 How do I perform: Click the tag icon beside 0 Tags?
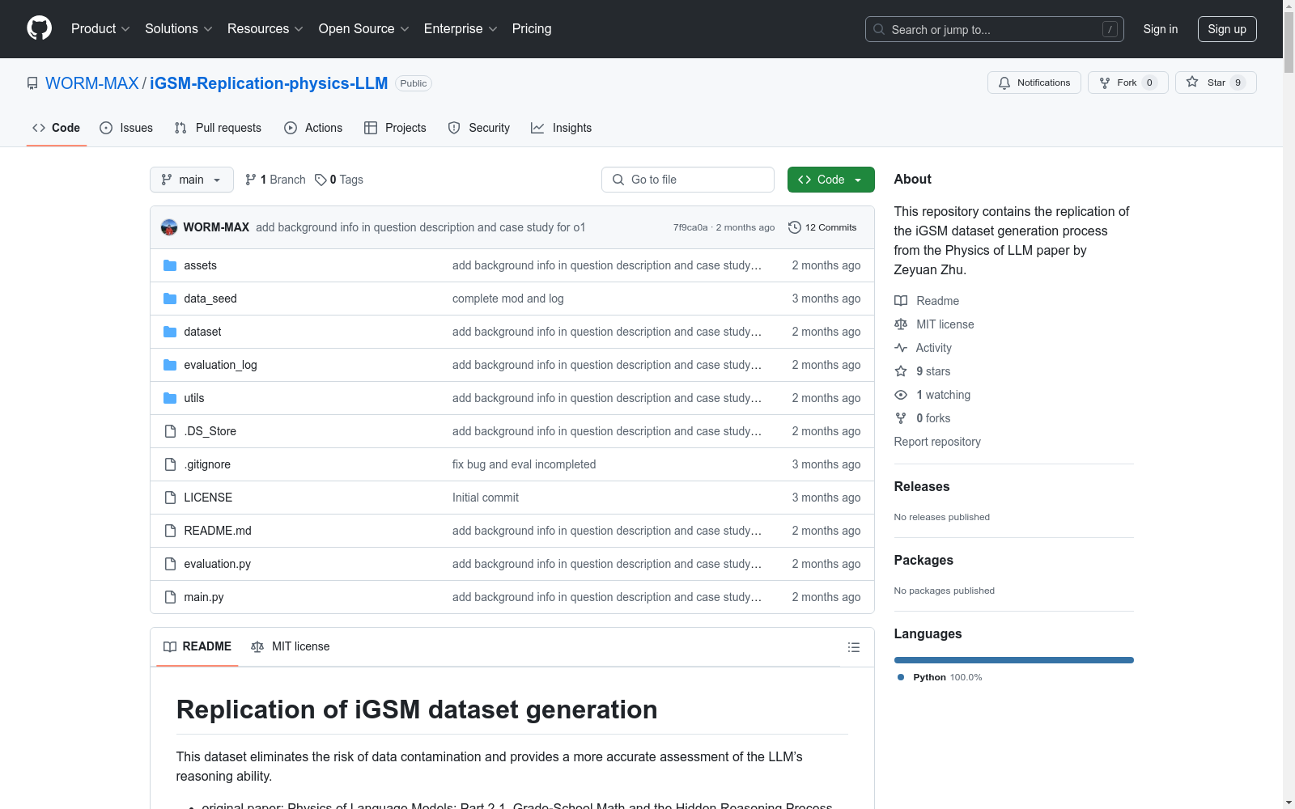tap(321, 180)
